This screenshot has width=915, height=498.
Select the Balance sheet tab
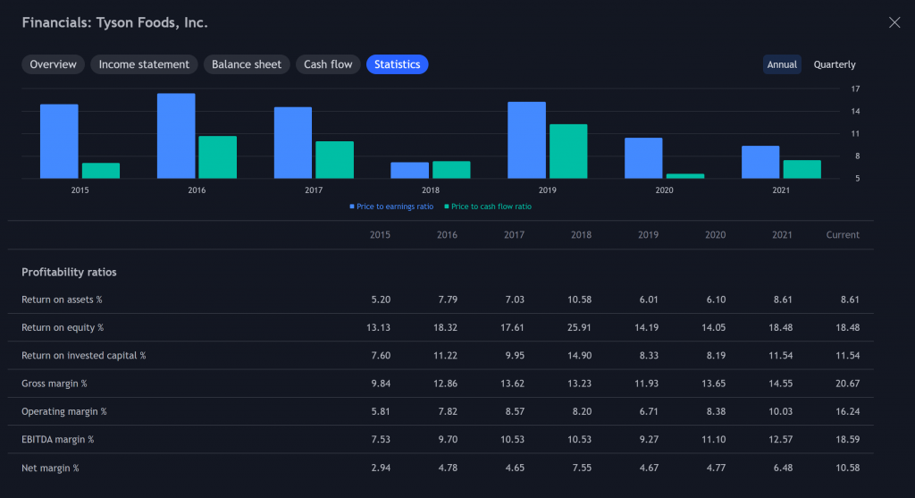247,64
